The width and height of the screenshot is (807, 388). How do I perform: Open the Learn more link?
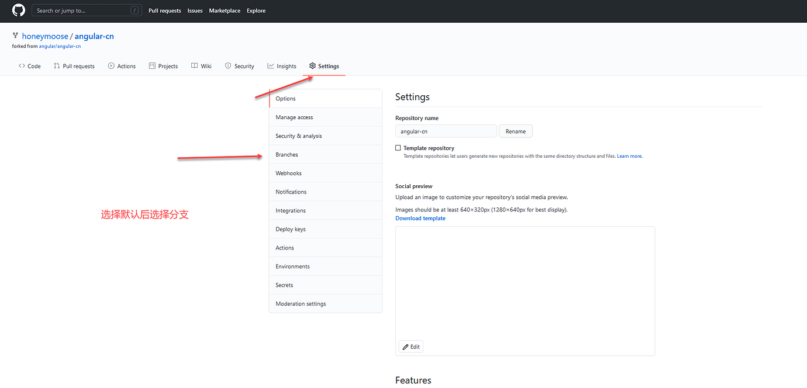click(x=630, y=157)
